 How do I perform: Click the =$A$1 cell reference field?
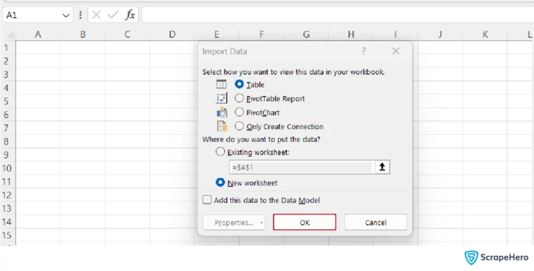coord(301,167)
